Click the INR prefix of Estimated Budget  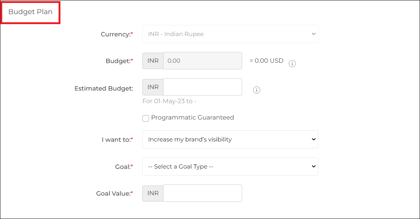(153, 87)
